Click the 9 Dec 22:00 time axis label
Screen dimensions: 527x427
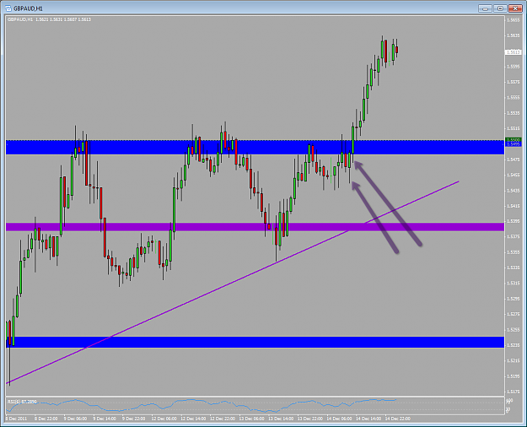pos(134,419)
